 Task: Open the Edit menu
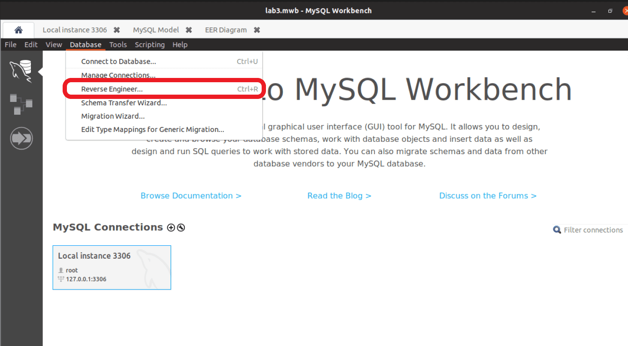tap(31, 45)
